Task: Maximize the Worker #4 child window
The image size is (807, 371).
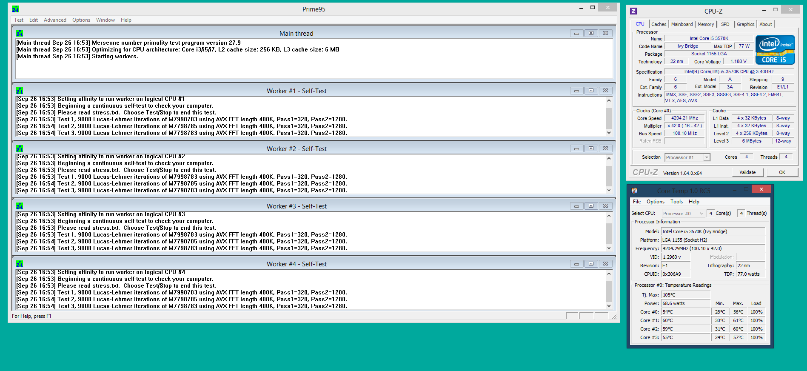Action: tap(591, 264)
